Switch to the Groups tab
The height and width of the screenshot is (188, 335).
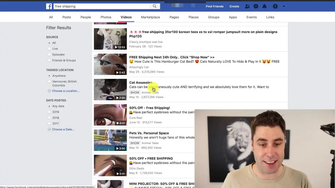pyautogui.click(x=214, y=17)
